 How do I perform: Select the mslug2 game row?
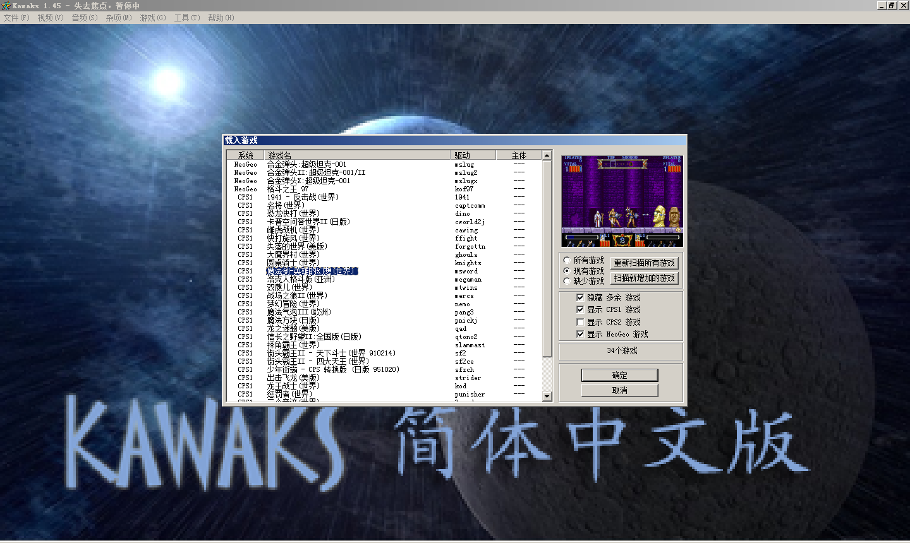pos(384,172)
